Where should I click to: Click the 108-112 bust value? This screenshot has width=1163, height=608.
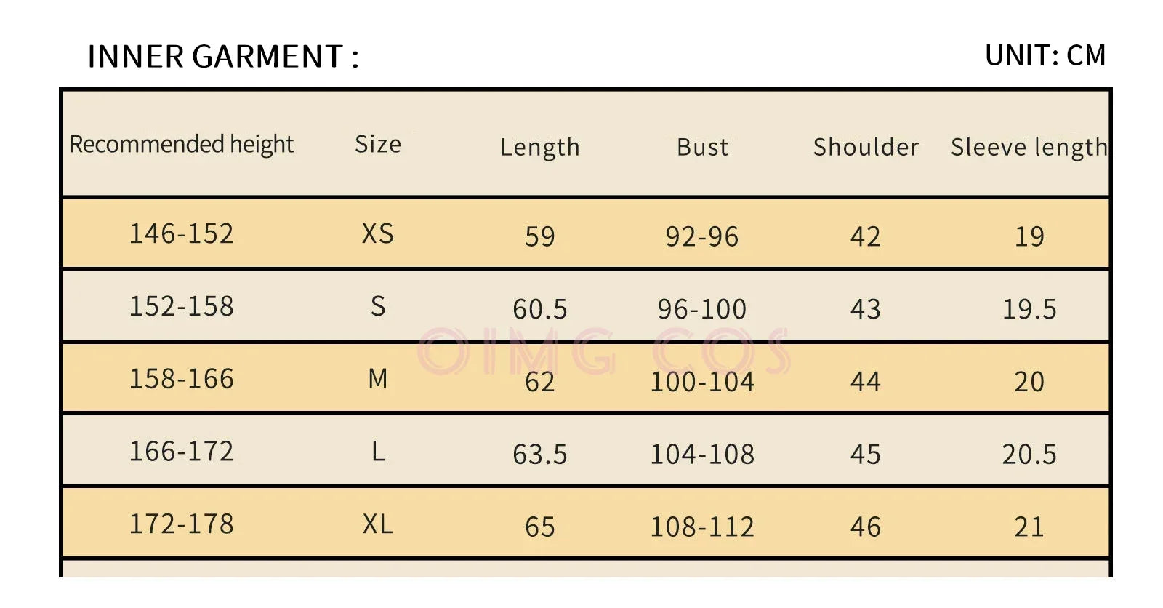point(701,527)
